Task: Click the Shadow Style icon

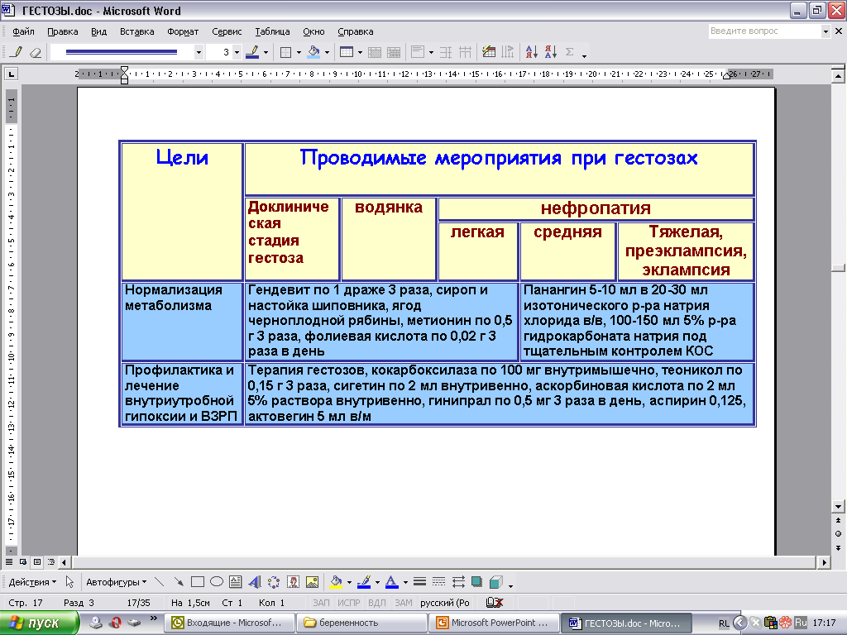Action: [477, 582]
